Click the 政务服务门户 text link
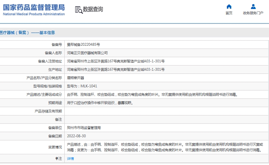 (253, 13)
